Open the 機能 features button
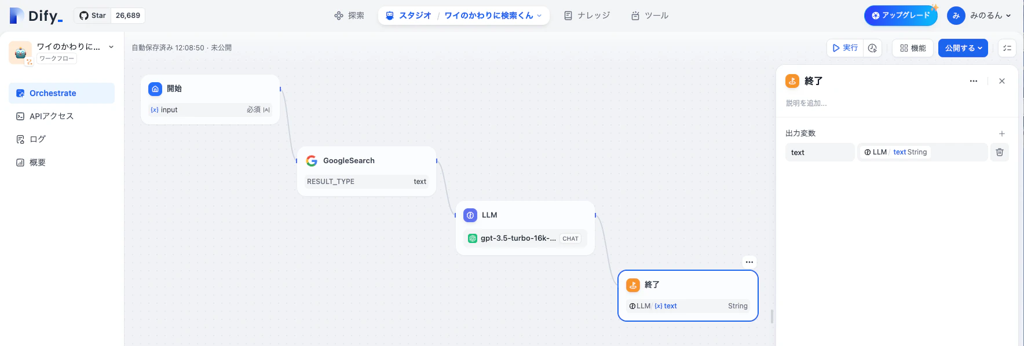 [913, 48]
